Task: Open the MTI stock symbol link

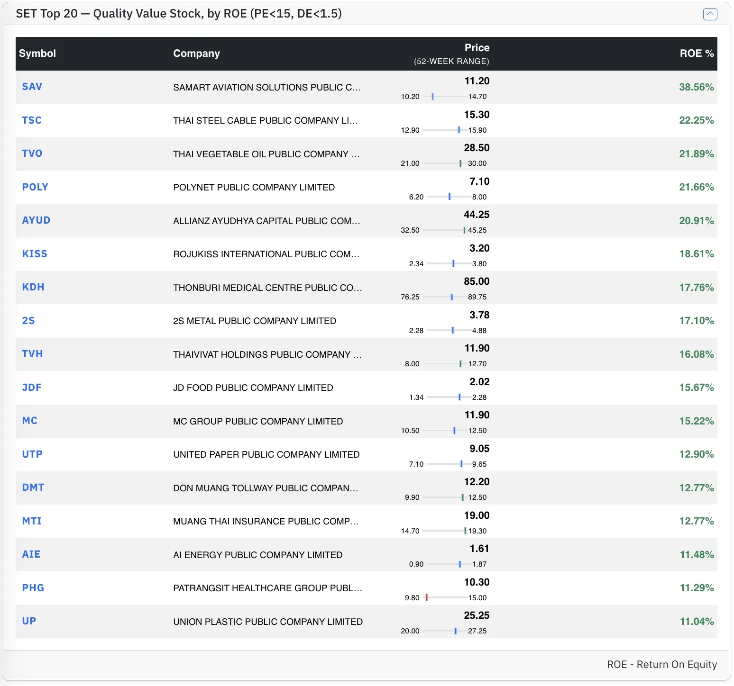Action: tap(32, 521)
